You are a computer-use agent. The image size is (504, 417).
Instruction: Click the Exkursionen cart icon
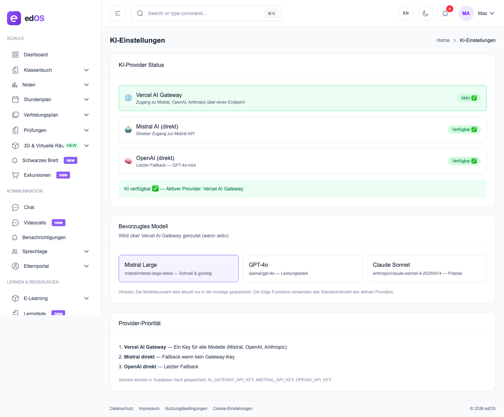(x=15, y=175)
